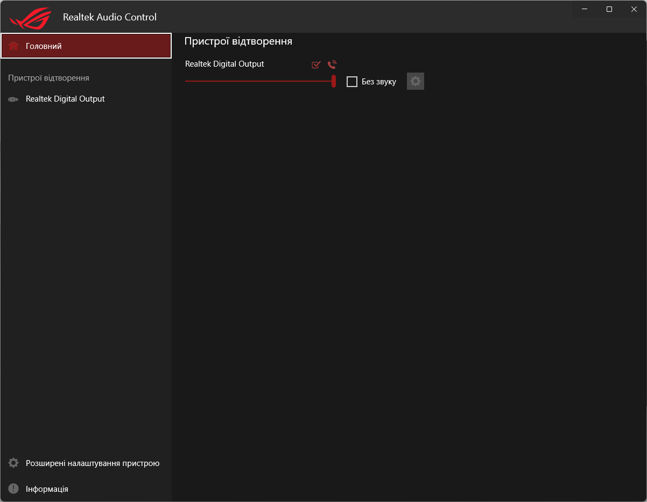Close the Realtek Audio Control window
Viewport: 647px width, 502px height.
[634, 9]
